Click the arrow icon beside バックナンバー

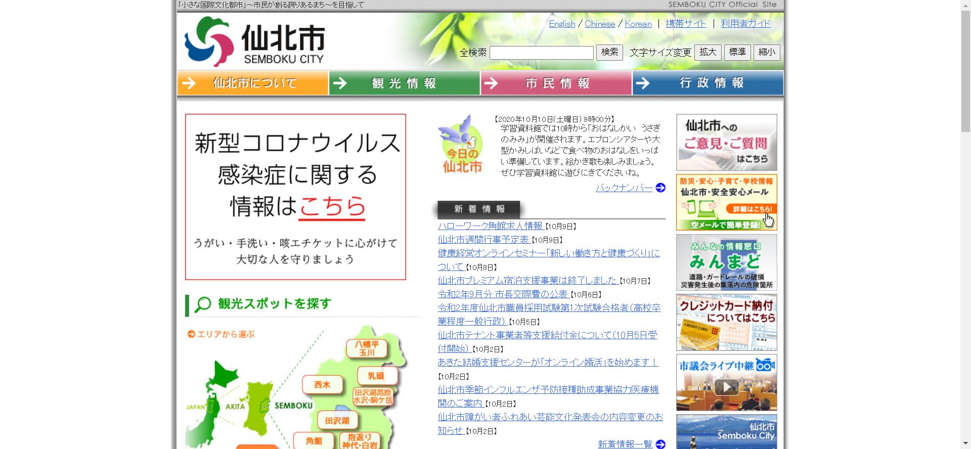[x=660, y=188]
